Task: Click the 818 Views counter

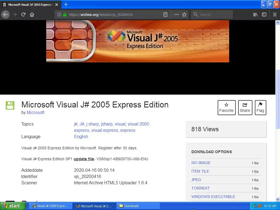Action: coord(205,129)
